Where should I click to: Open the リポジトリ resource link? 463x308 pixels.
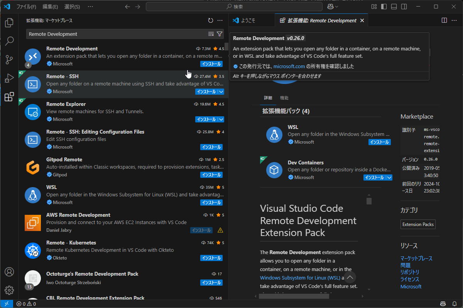[x=410, y=272]
